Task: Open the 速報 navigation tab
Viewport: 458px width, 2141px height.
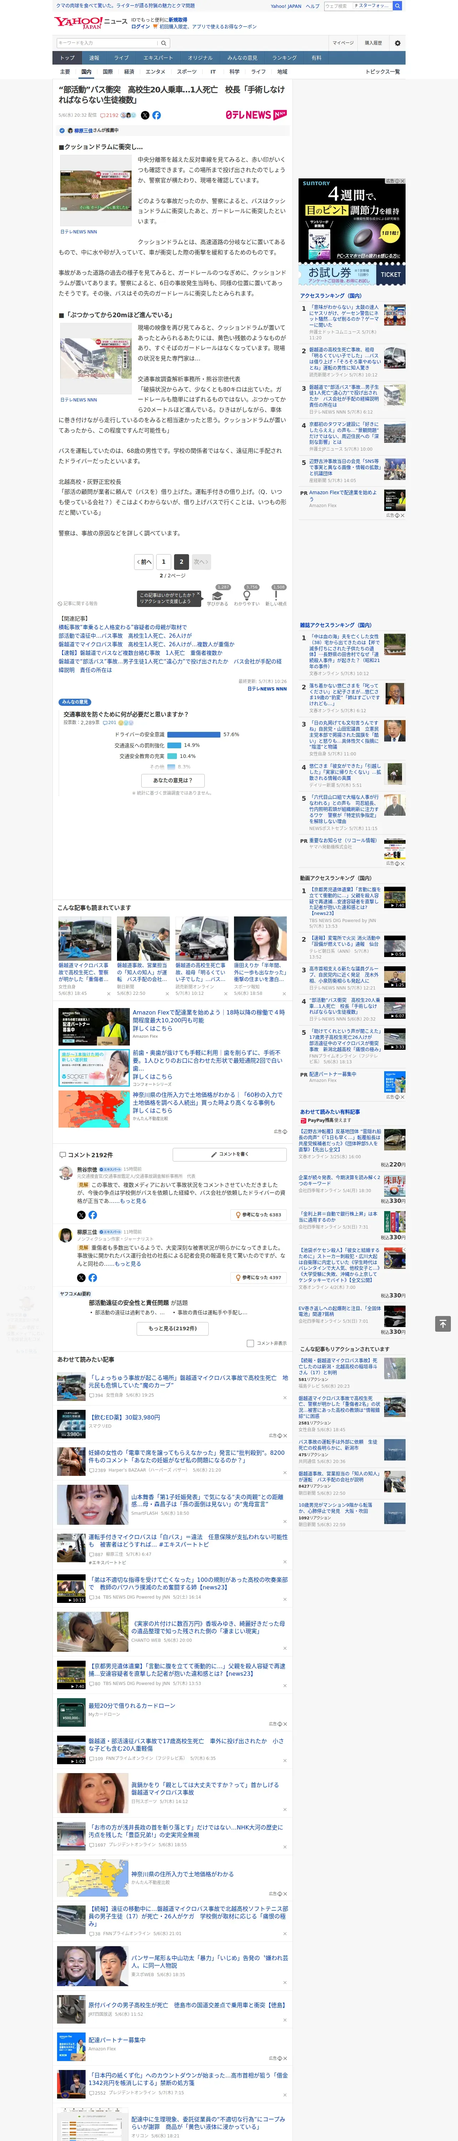Action: (94, 58)
